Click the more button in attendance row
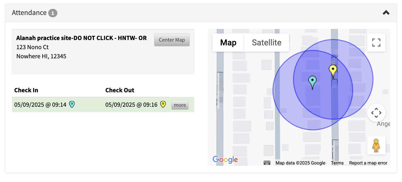402x182 pixels. pos(180,105)
